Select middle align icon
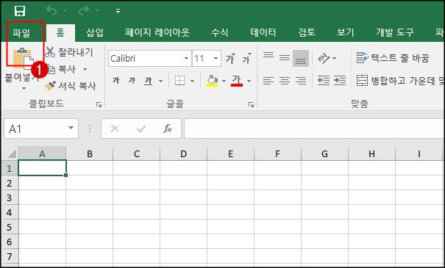Viewport: 445px width, 268px height. tap(285, 58)
